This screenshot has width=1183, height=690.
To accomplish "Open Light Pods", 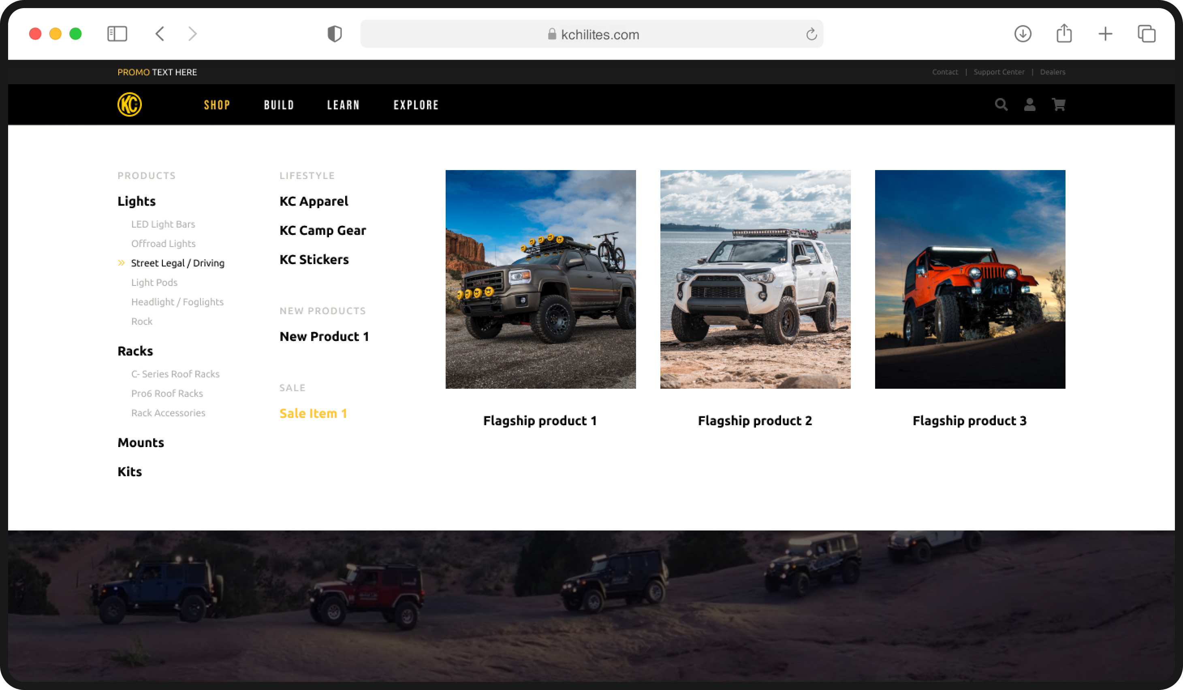I will point(154,282).
